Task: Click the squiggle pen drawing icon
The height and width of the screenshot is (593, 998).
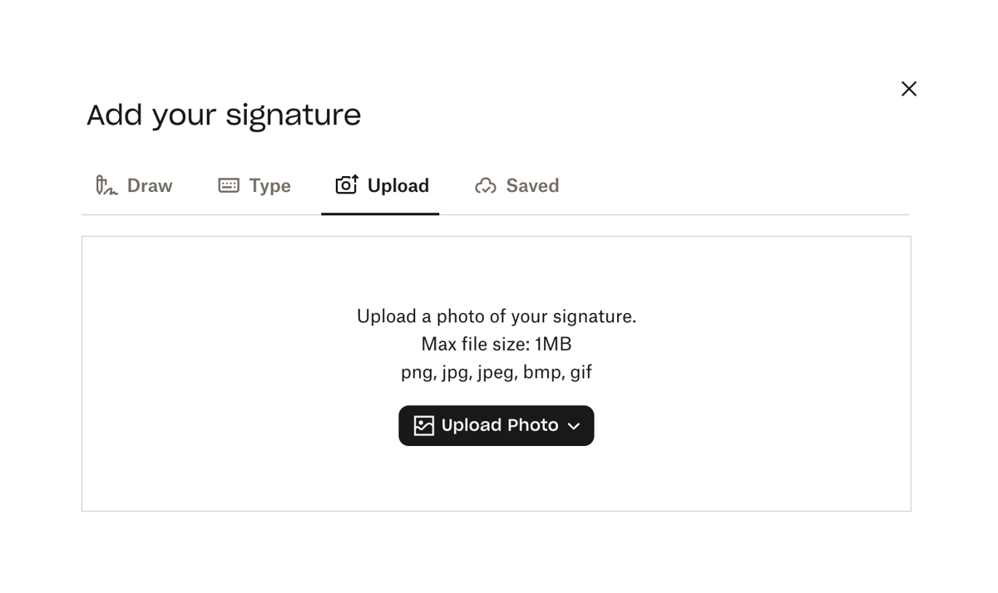Action: point(104,185)
